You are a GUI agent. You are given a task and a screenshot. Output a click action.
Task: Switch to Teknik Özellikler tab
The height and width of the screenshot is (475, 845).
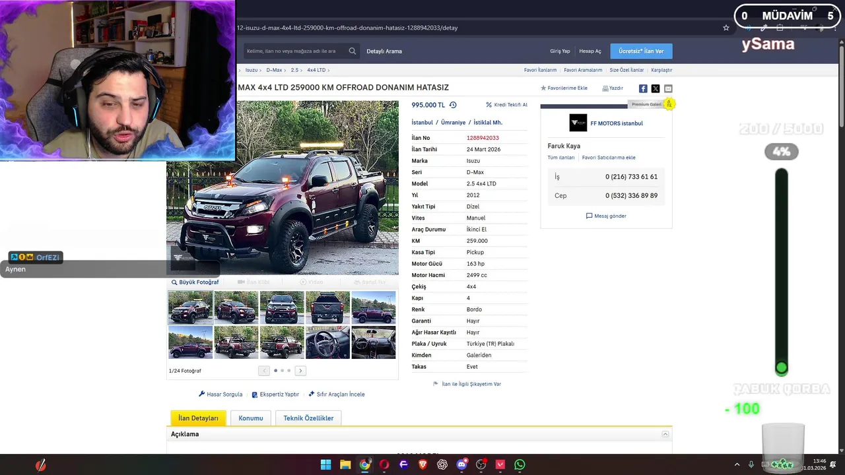[x=308, y=418]
